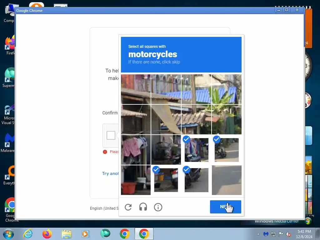Select the tile with blue corrugated roof
The width and height of the screenshot is (320, 240).
[x=196, y=89]
